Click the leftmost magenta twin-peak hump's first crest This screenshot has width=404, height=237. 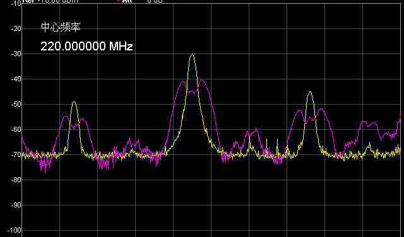click(x=66, y=117)
